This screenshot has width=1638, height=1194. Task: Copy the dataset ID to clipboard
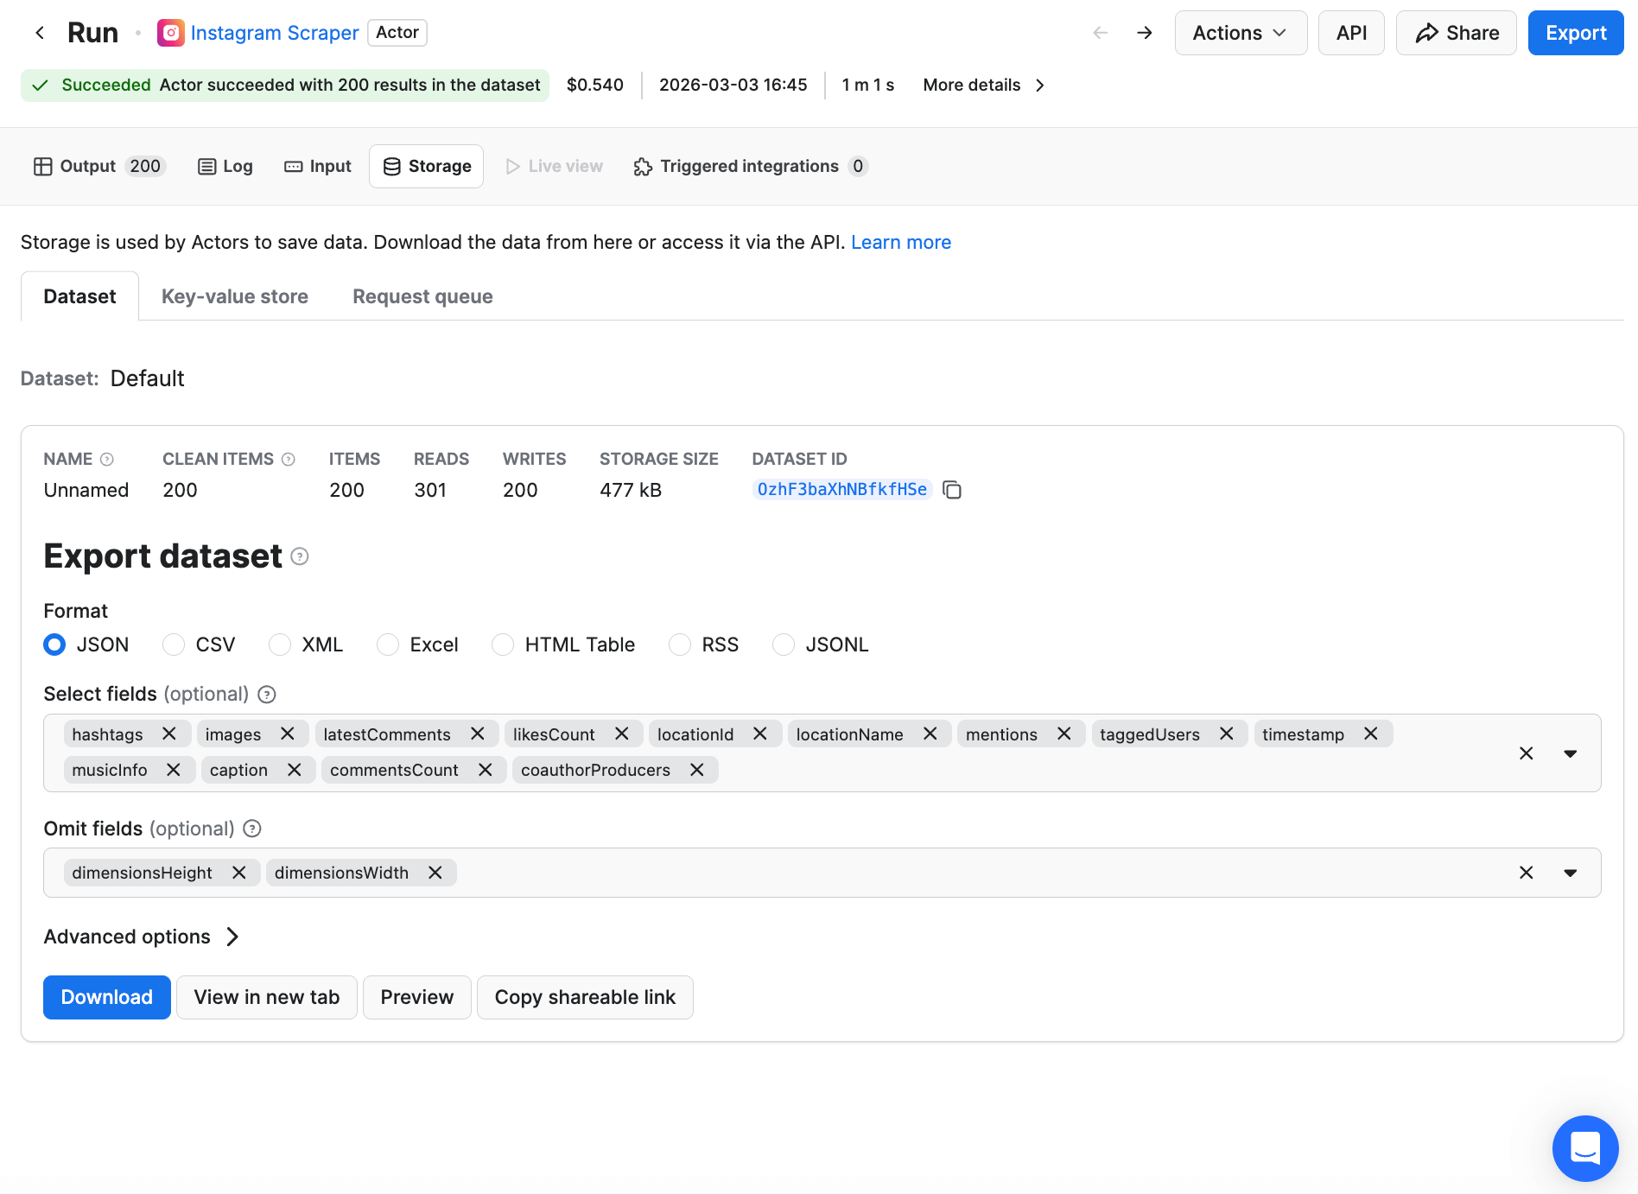point(952,490)
